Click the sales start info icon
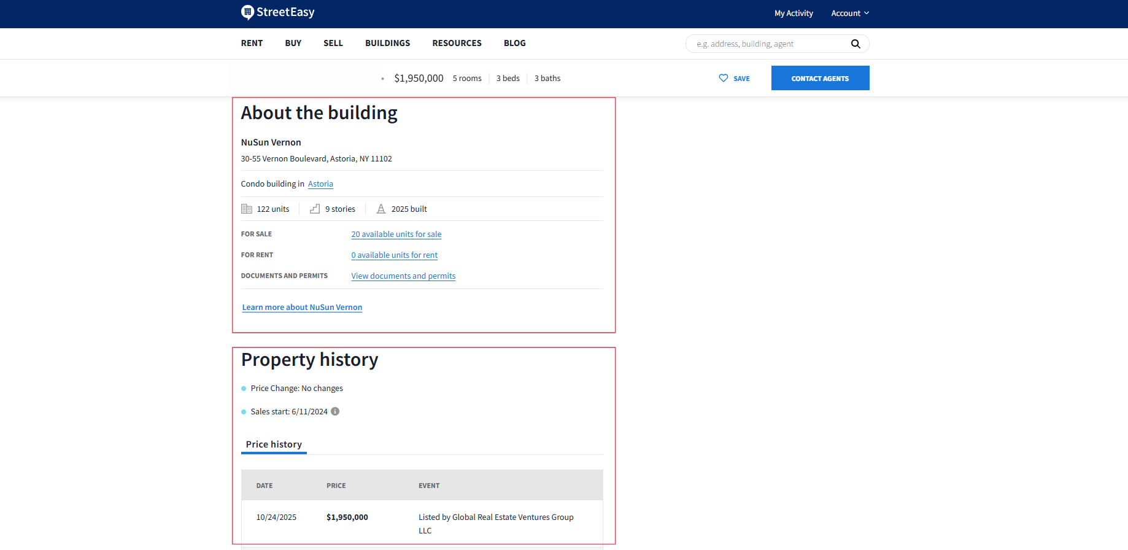The height and width of the screenshot is (550, 1128). pos(335,411)
